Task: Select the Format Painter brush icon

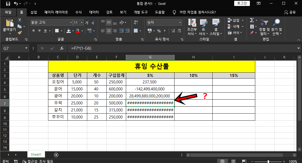Action: point(20,33)
